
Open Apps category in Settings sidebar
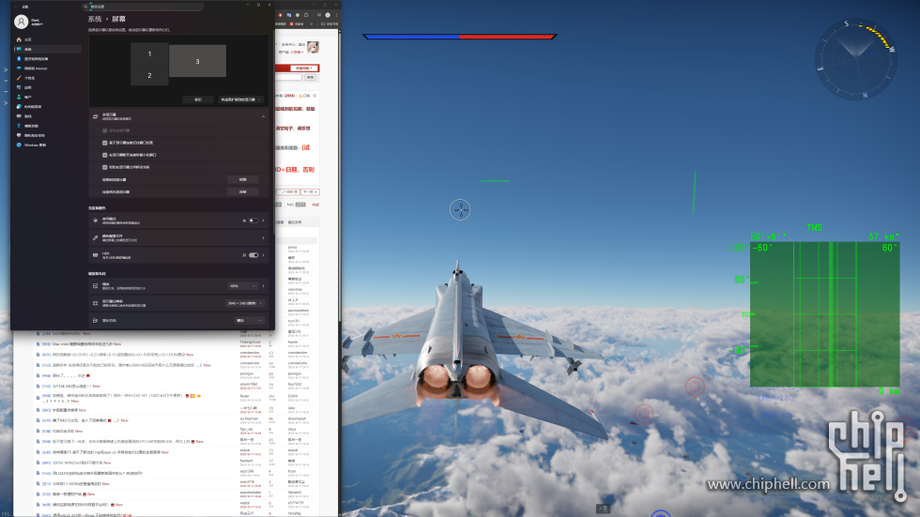coord(47,87)
